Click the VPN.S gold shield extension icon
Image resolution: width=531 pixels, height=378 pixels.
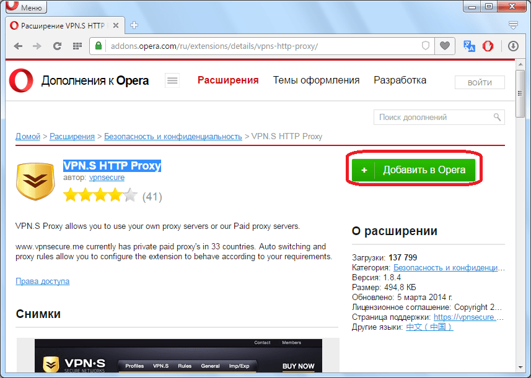35,181
